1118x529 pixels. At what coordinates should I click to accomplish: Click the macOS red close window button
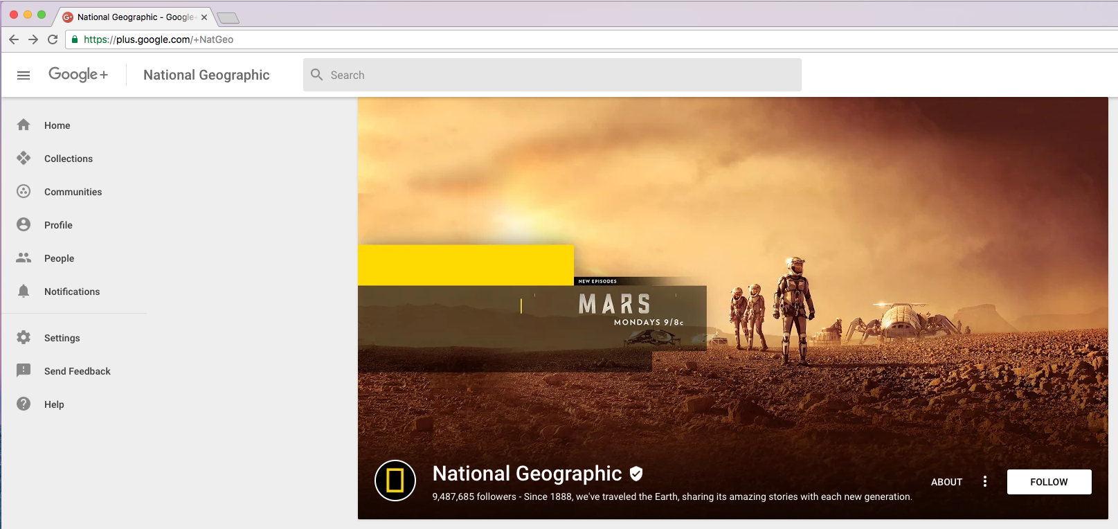[x=14, y=15]
